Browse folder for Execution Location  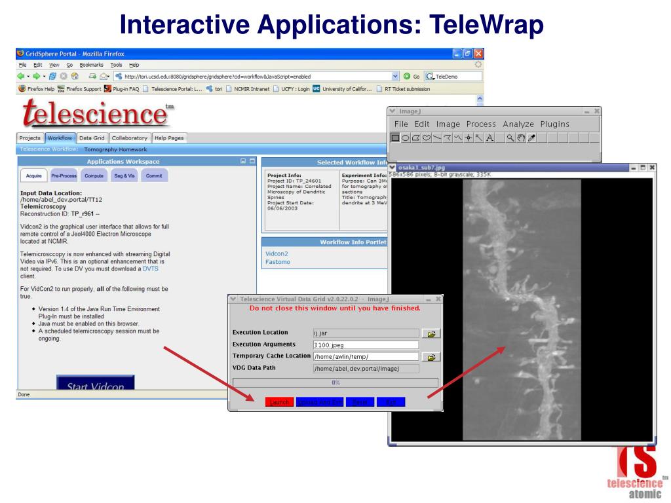click(431, 333)
